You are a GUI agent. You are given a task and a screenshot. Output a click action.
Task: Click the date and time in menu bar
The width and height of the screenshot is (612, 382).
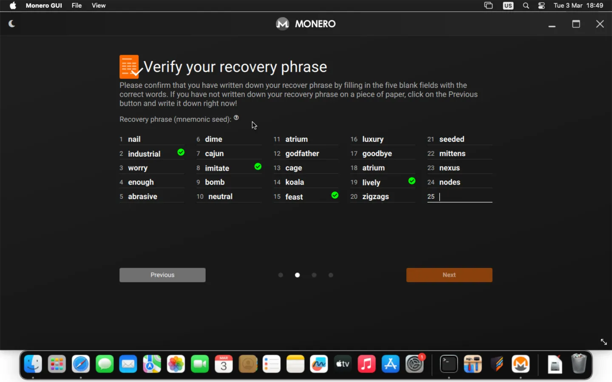(578, 6)
